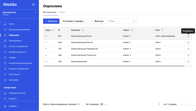Open the GlazGo logo home

10,5
